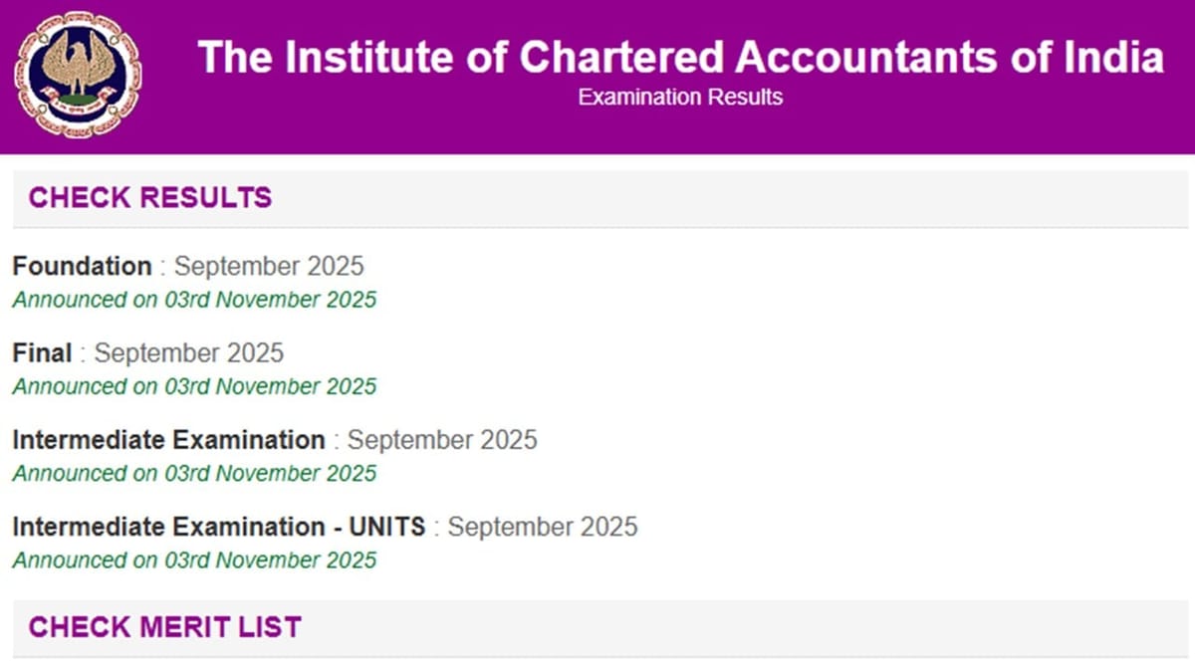The width and height of the screenshot is (1195, 672).
Task: Click the Institute of Chartered Accountants title
Action: pos(680,57)
